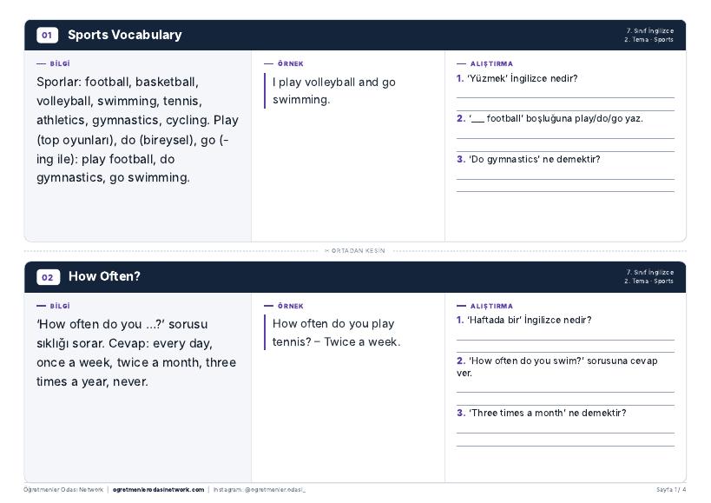711x503 pixels.
Task: Open the Instagram @ogretmenler.odasi_ footer link
Action: coord(260,490)
